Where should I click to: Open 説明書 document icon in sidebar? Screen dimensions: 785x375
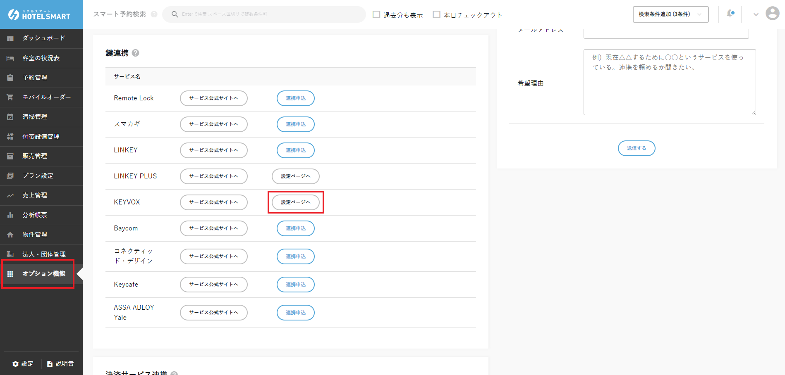coord(50,364)
